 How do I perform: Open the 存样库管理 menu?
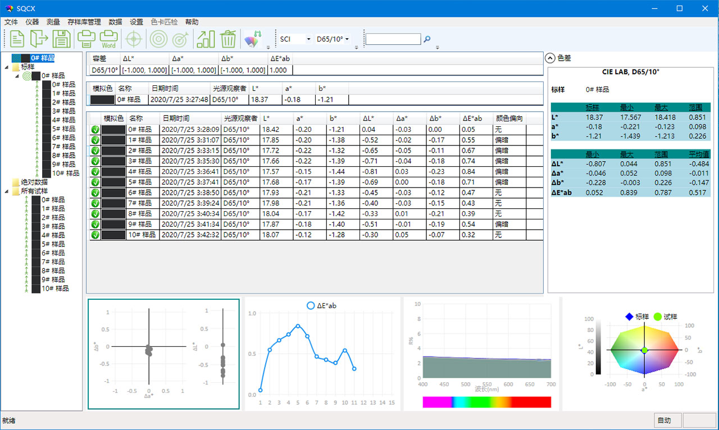pos(84,22)
